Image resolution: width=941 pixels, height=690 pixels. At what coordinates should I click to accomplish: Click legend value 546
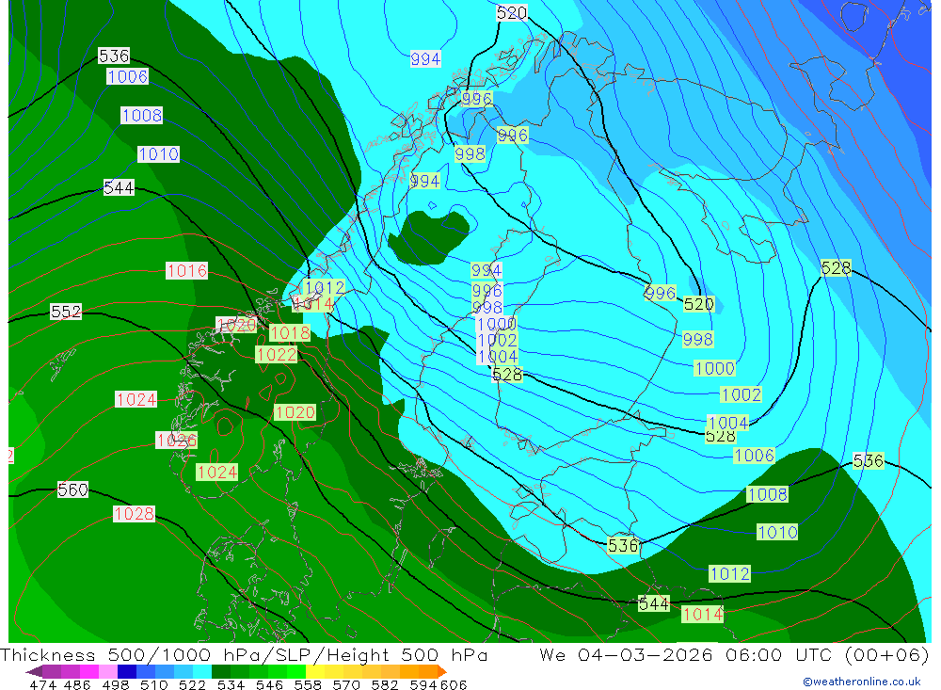(269, 684)
